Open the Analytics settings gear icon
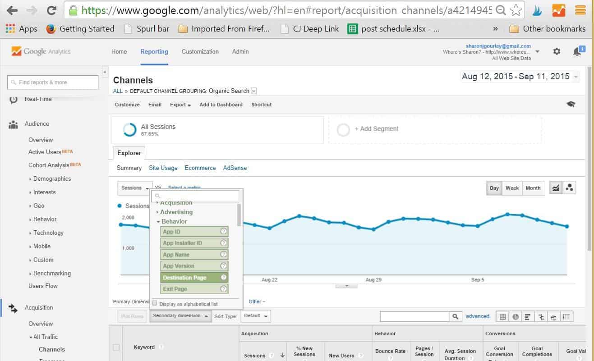The image size is (594, 361). [557, 51]
